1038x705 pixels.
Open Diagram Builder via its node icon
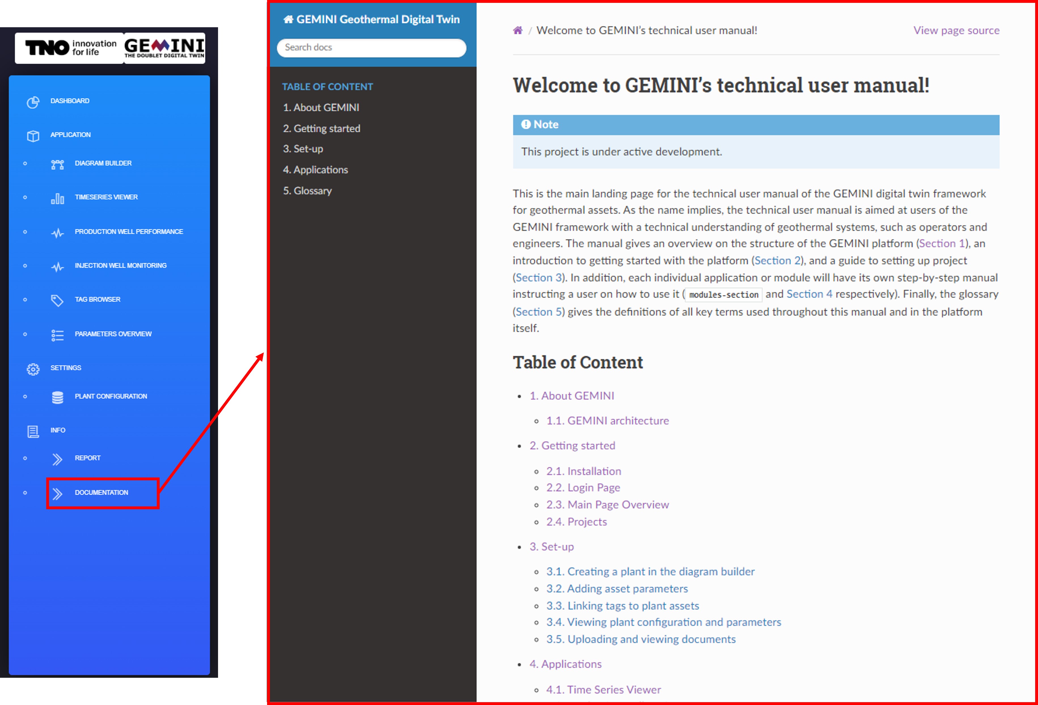point(57,165)
